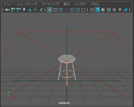The image size is (134, 107).
Task: Toggle the Gate Mask icon
Action: point(66,10)
